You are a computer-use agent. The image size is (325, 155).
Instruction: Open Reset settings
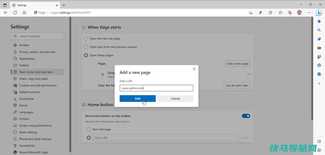tap(37, 132)
